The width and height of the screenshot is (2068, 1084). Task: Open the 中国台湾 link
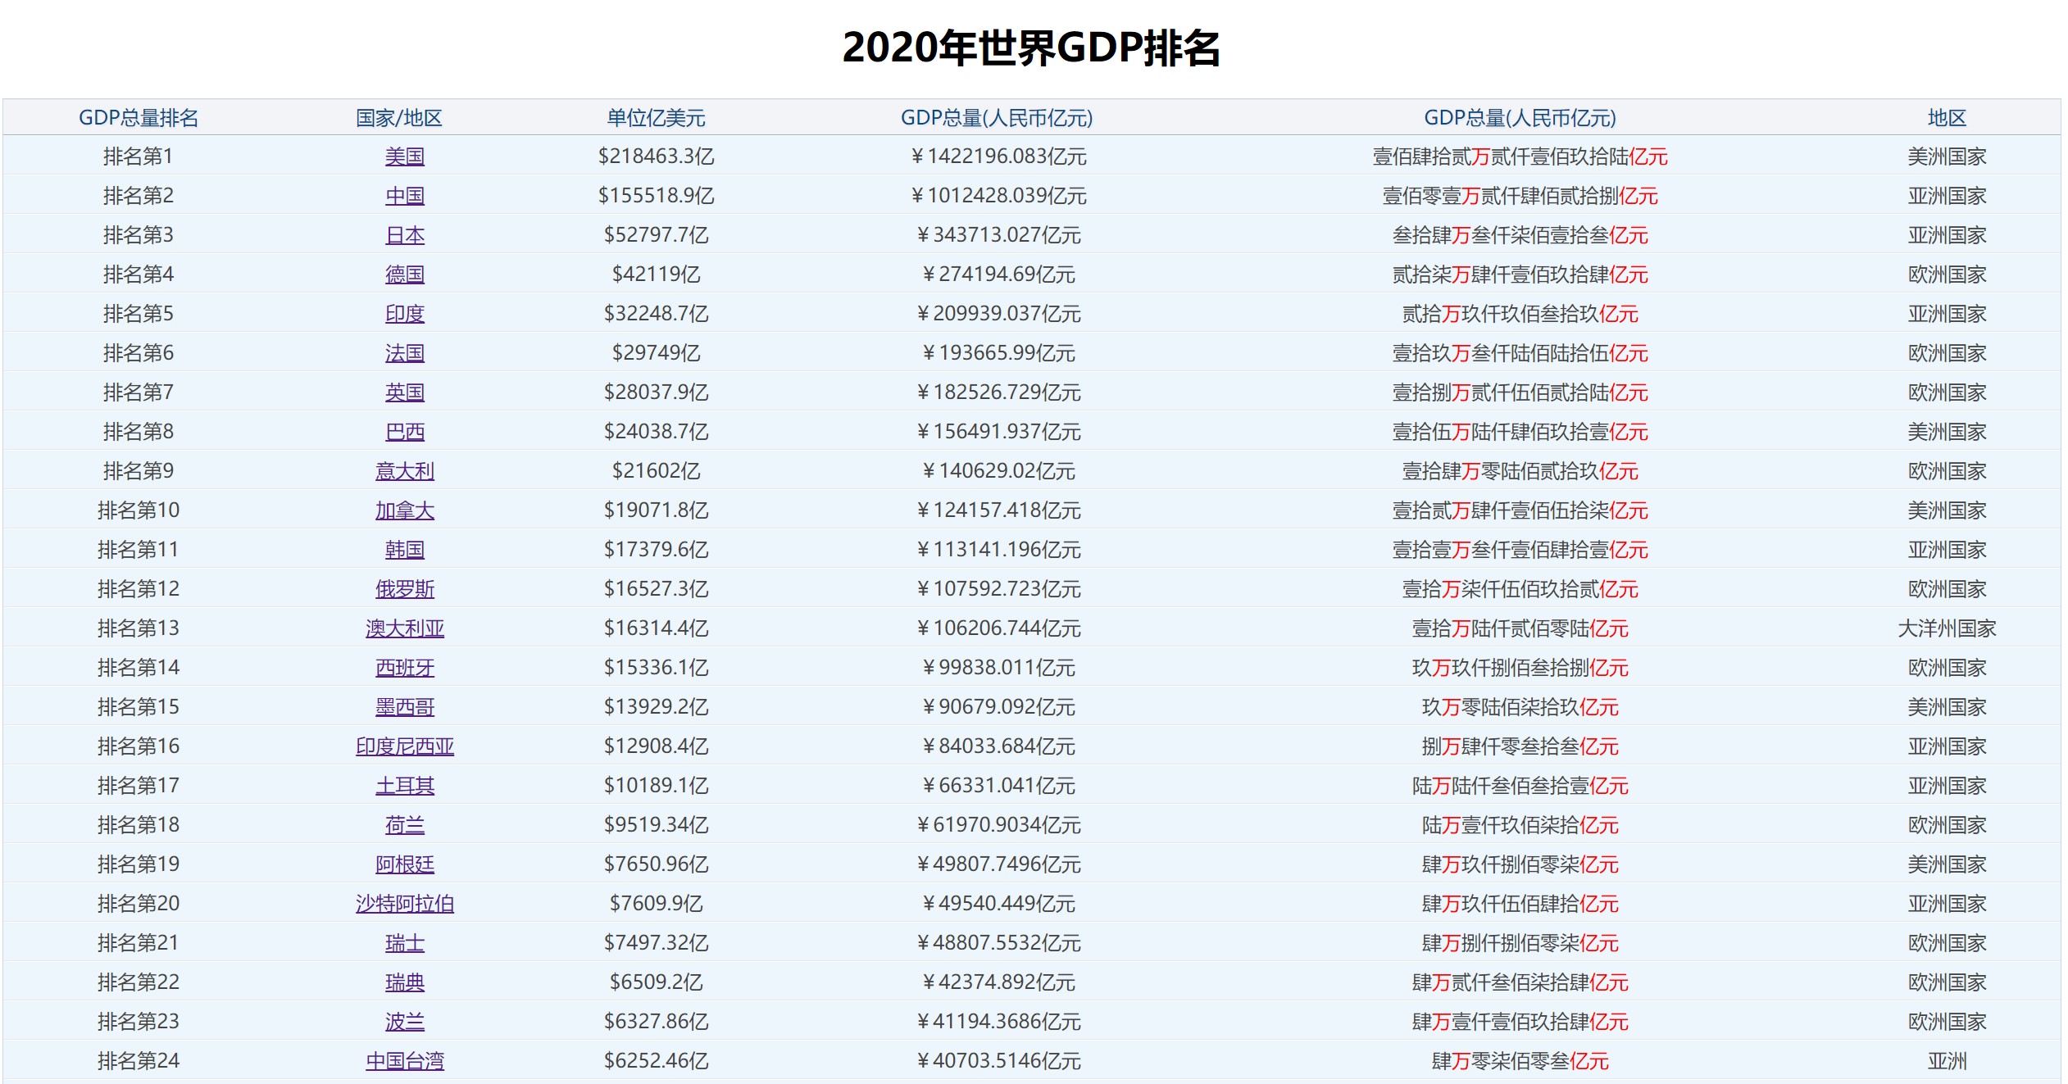coord(405,1061)
